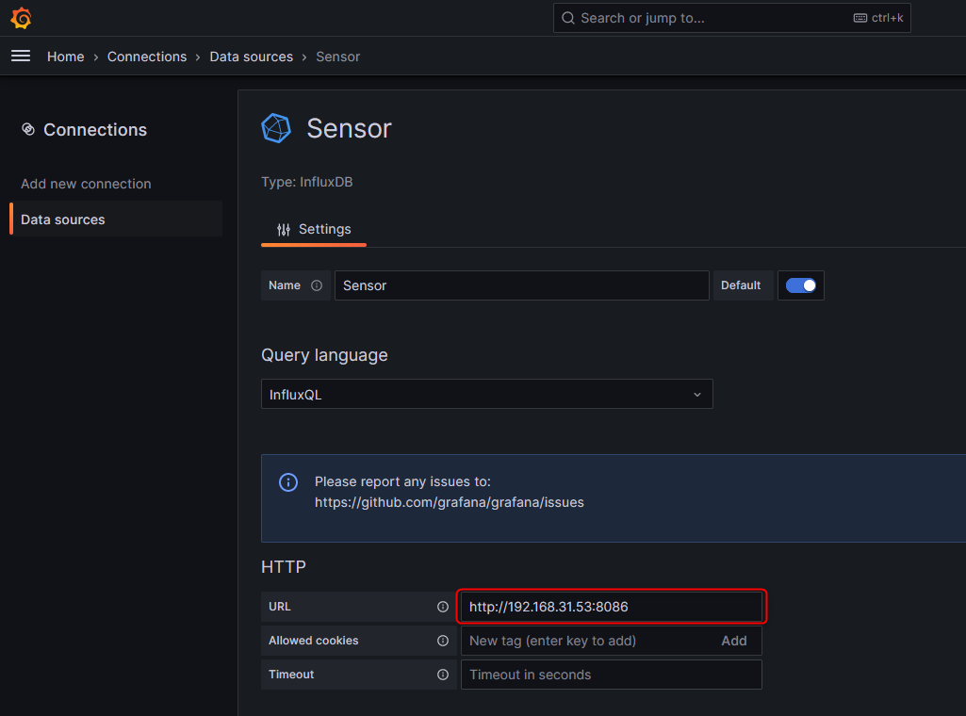Go to Connections breadcrumb
The width and height of the screenshot is (966, 716).
[147, 57]
